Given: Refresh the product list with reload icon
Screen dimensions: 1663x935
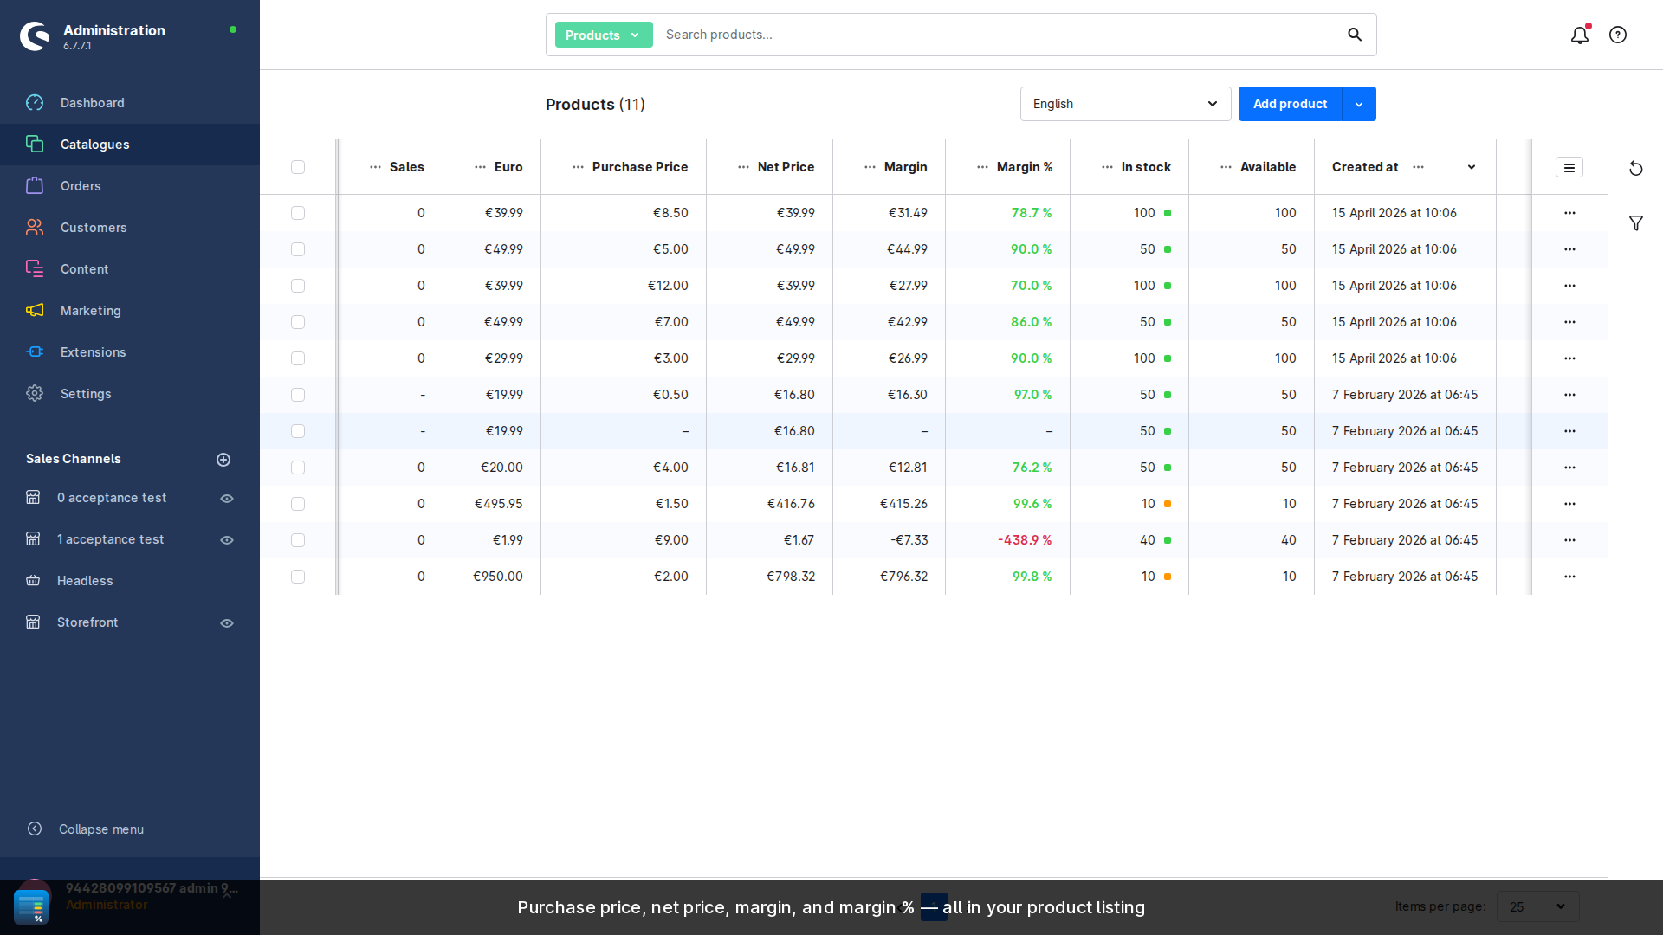Looking at the screenshot, I should [x=1636, y=168].
